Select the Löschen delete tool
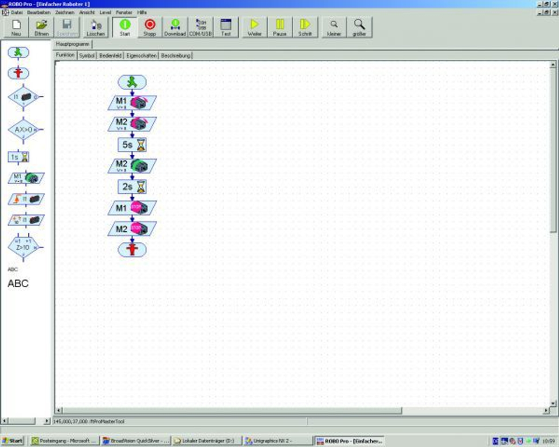This screenshot has width=559, height=447. (x=96, y=27)
